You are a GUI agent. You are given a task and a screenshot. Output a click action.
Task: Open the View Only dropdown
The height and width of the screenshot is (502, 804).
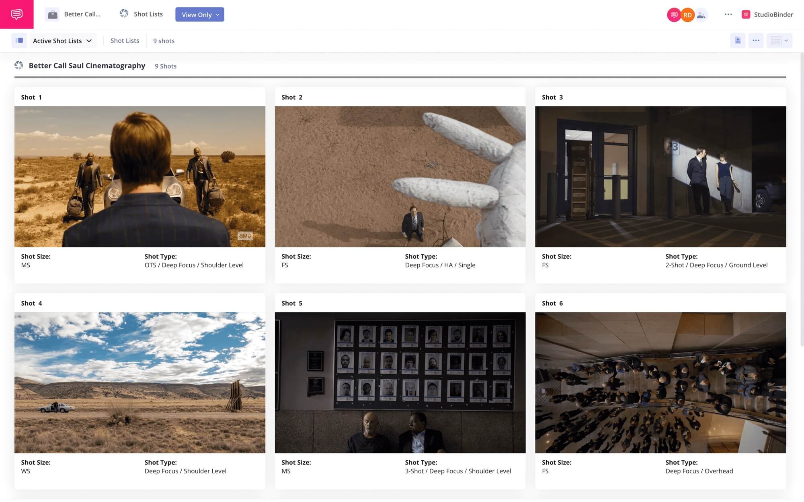tap(200, 14)
